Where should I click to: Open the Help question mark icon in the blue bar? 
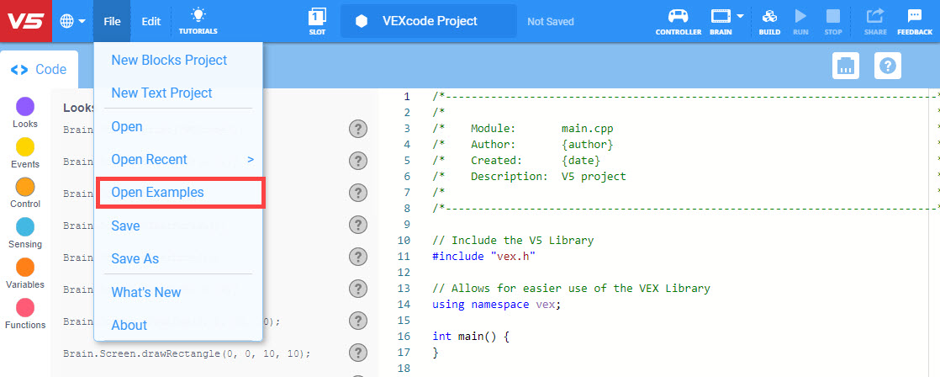coord(887,66)
